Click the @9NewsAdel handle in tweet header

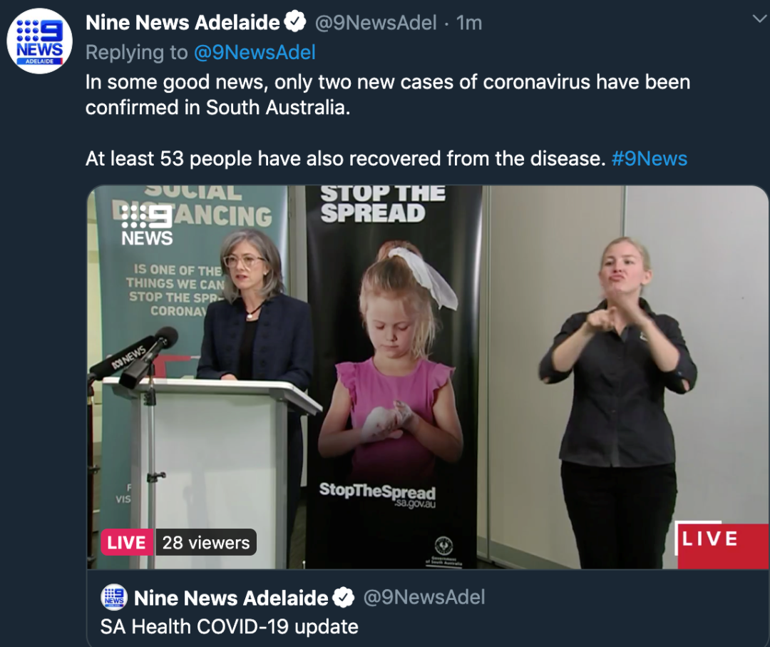coord(376,23)
